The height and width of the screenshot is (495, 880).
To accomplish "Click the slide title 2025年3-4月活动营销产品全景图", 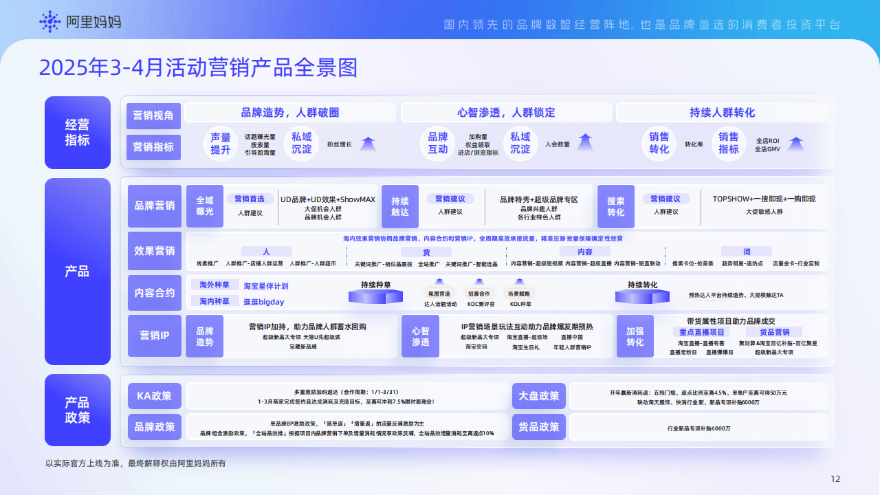I will (199, 68).
